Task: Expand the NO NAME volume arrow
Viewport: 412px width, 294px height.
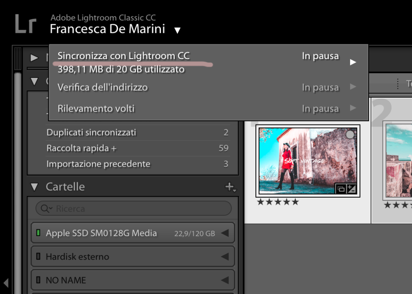Action: (225, 280)
